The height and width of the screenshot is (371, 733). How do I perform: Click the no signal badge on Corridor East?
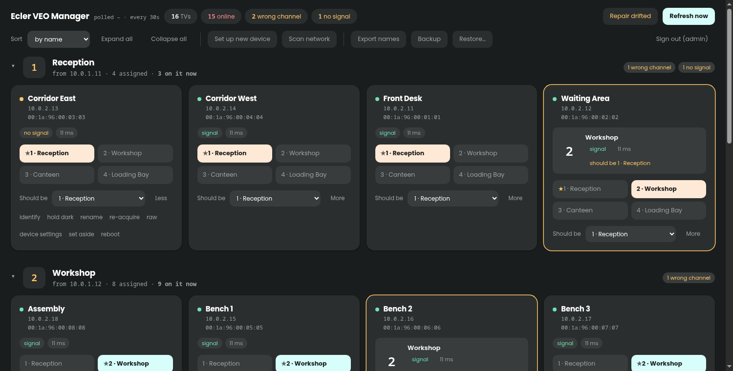(37, 133)
